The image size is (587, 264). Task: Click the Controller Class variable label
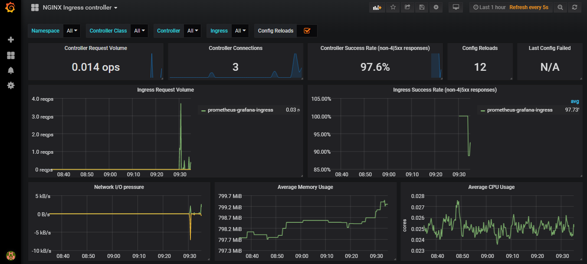coord(108,31)
